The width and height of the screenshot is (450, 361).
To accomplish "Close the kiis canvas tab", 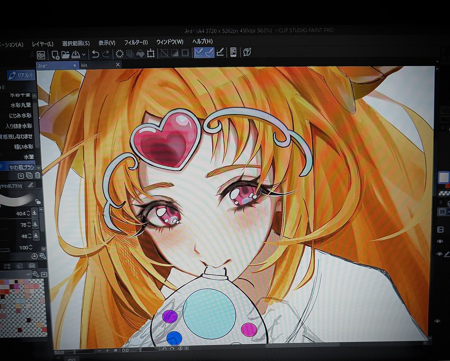I will (118, 65).
